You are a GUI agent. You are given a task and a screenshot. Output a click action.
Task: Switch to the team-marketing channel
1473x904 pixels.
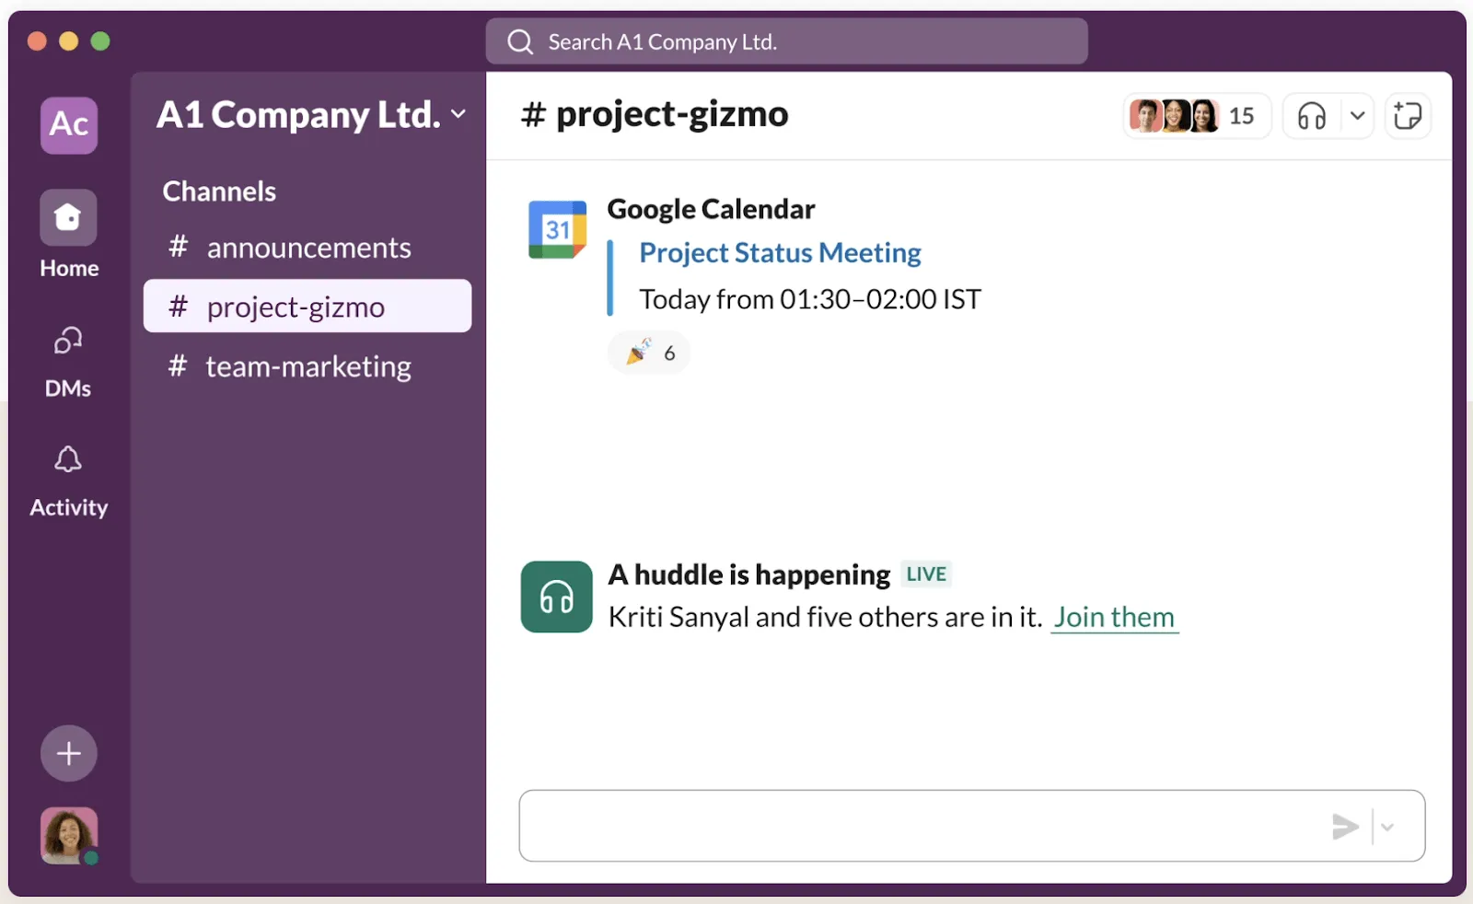307,366
